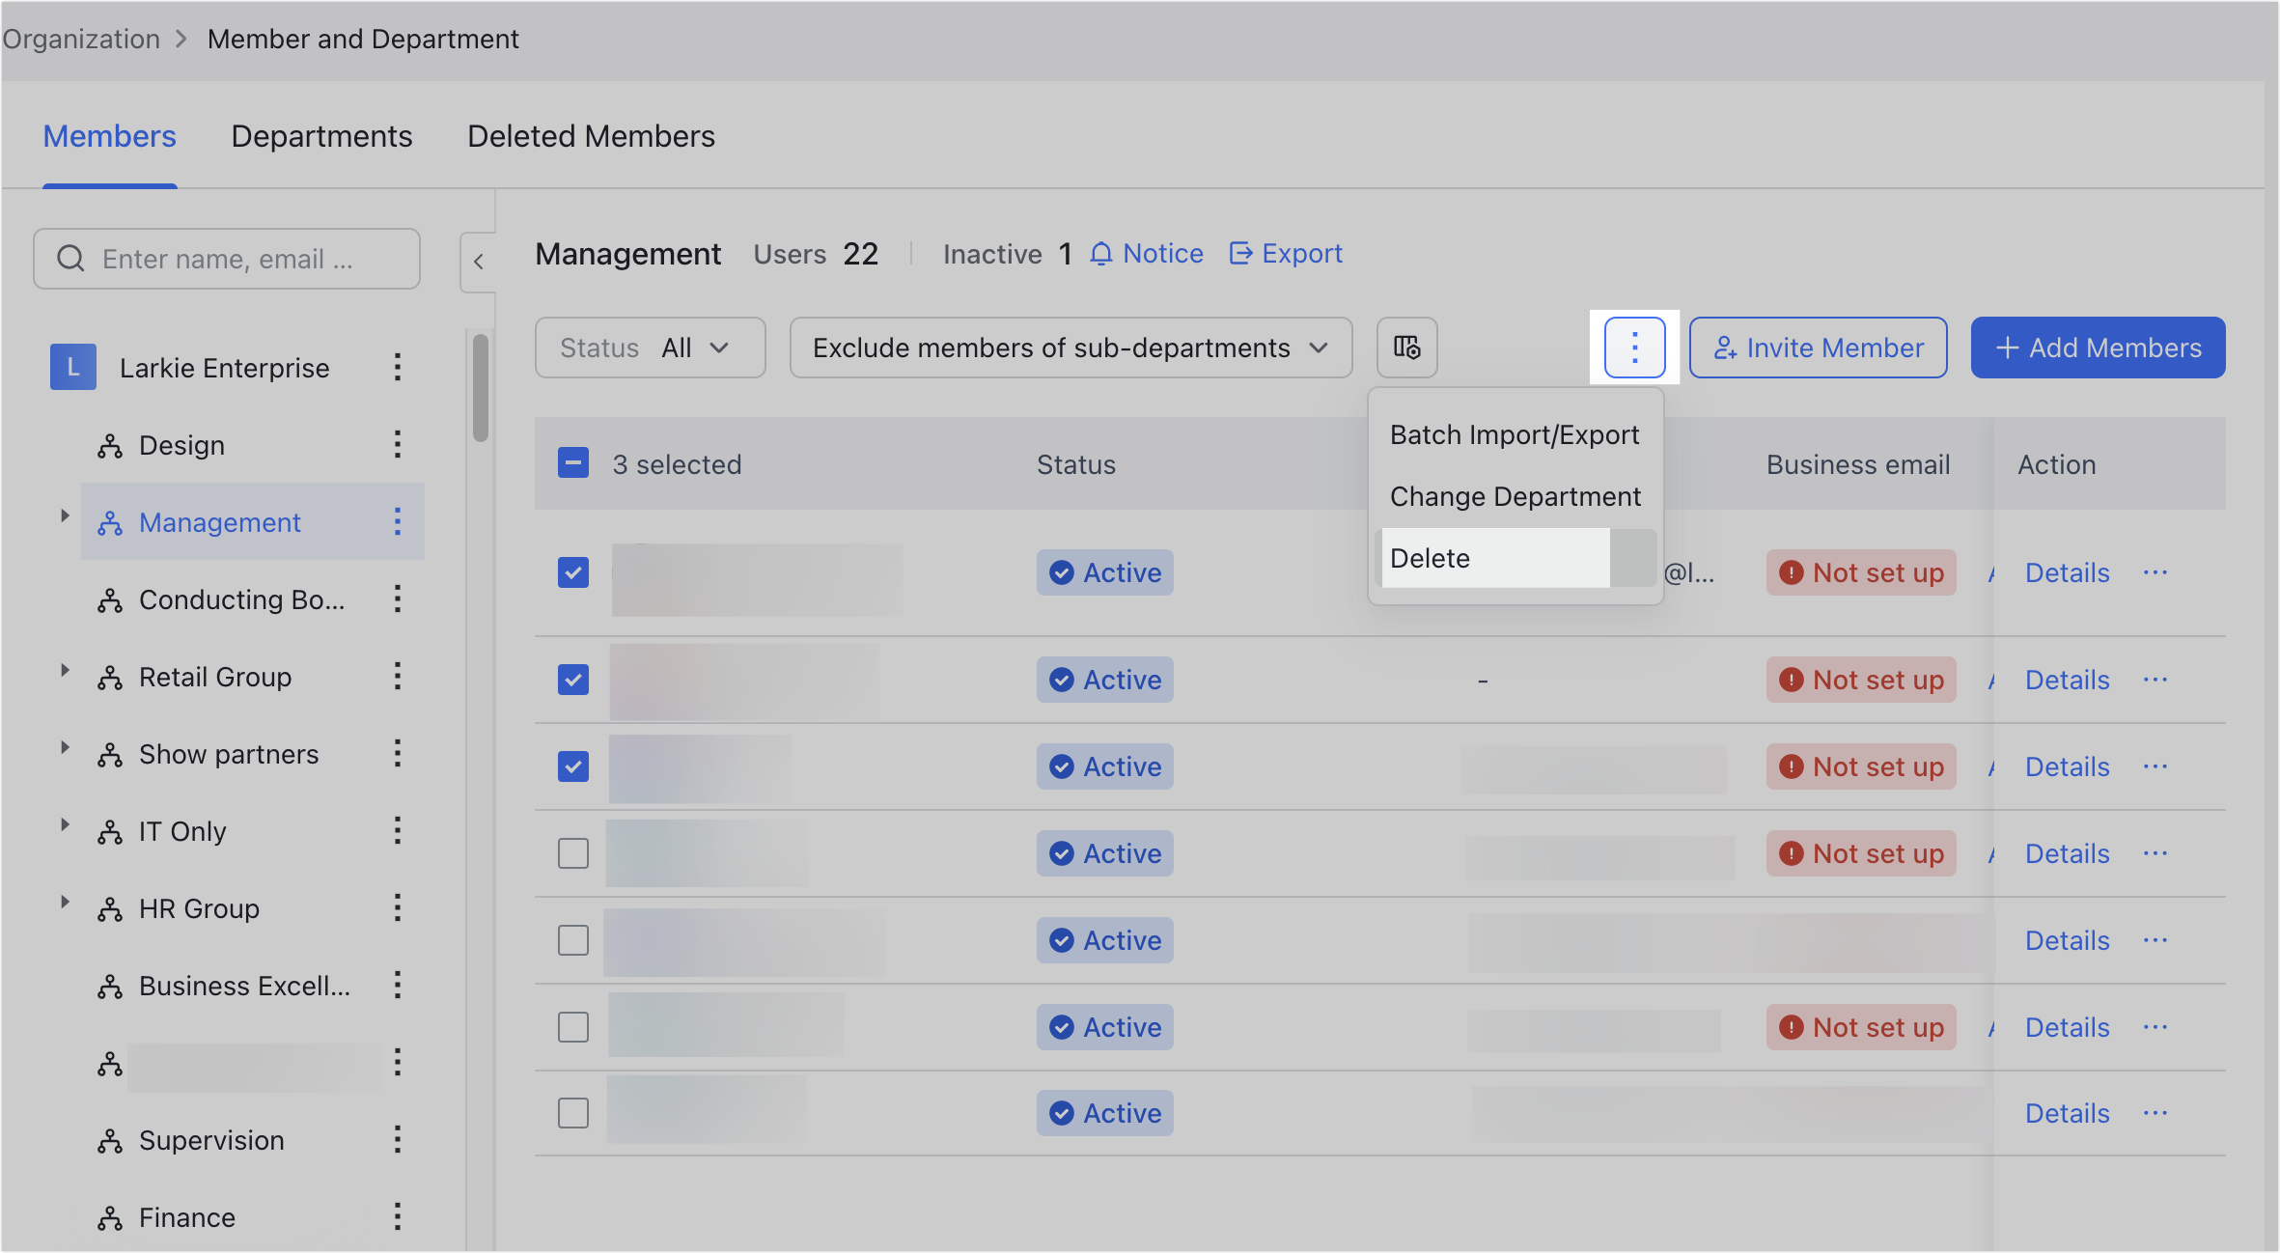This screenshot has width=2280, height=1253.
Task: Select Batch Import/Export menu option
Action: (x=1515, y=434)
